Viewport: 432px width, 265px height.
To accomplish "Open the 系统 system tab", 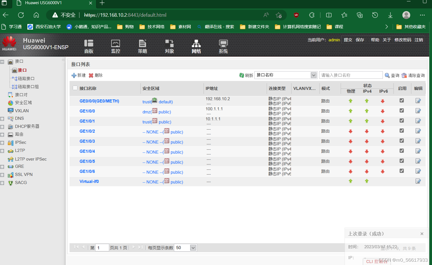I will 223,47.
